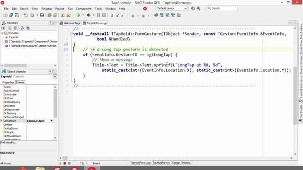The height and width of the screenshot is (170, 303).
Task: Click the Step Over debug icon
Action: [x=117, y=15]
